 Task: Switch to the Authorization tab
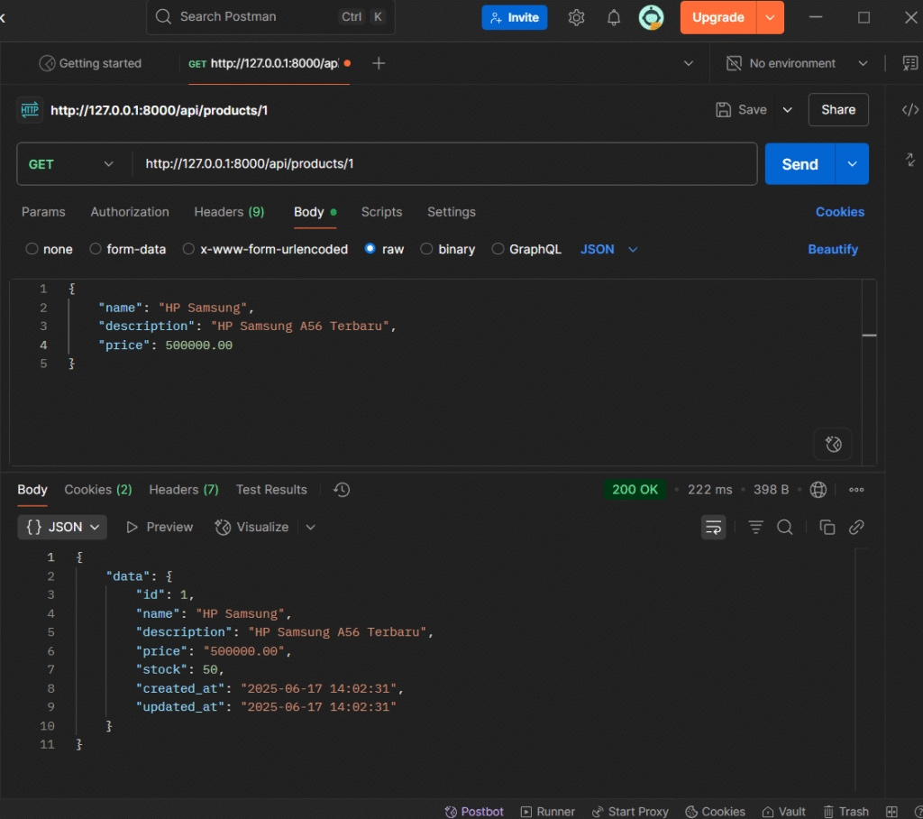130,212
